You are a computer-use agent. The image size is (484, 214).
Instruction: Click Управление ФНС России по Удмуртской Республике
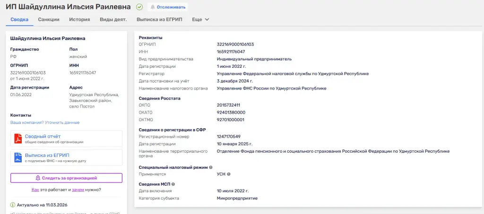point(272,88)
